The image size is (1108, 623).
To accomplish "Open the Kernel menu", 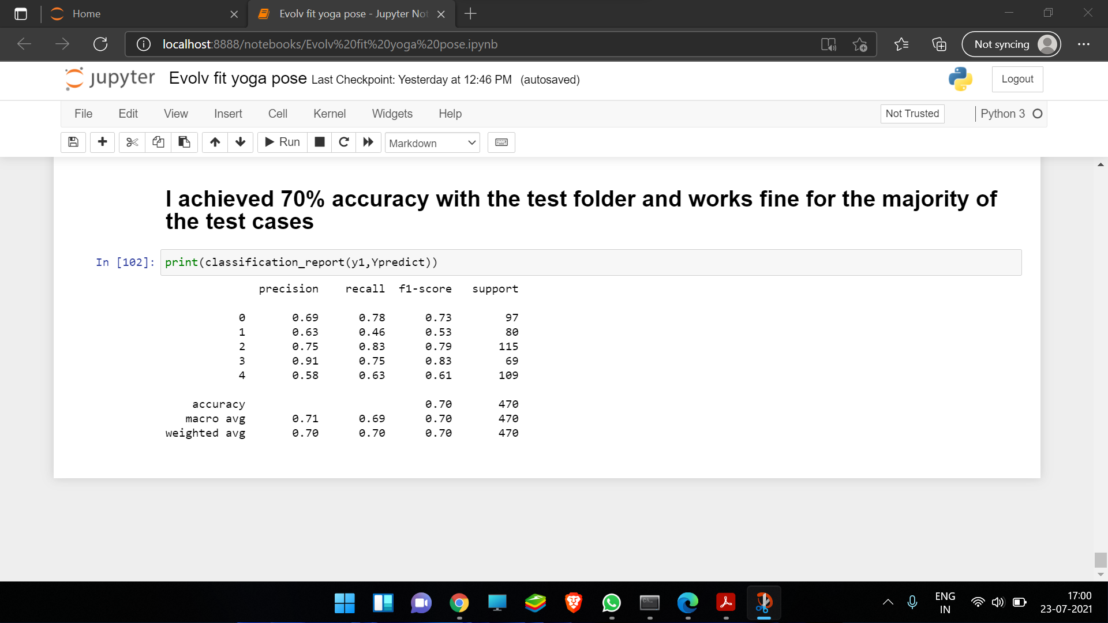I will tap(330, 114).
